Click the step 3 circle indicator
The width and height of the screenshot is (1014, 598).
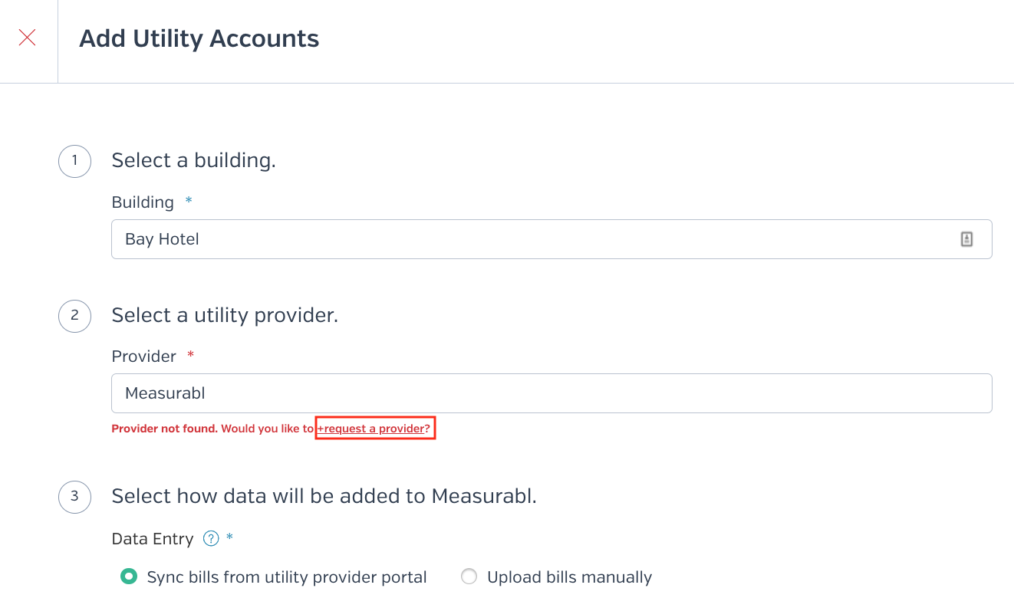[x=74, y=497]
